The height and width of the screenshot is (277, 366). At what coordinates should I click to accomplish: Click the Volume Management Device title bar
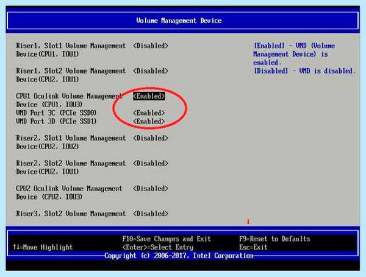click(183, 21)
